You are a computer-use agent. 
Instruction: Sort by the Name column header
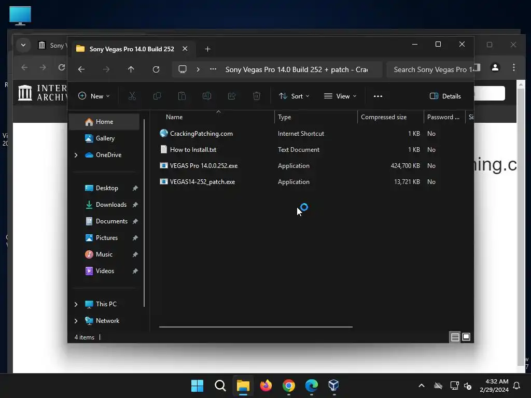[217, 117]
